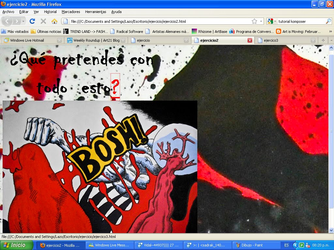Open sadrak_140 chat taskbar button
The height and width of the screenshot is (250, 334).
[207, 245]
